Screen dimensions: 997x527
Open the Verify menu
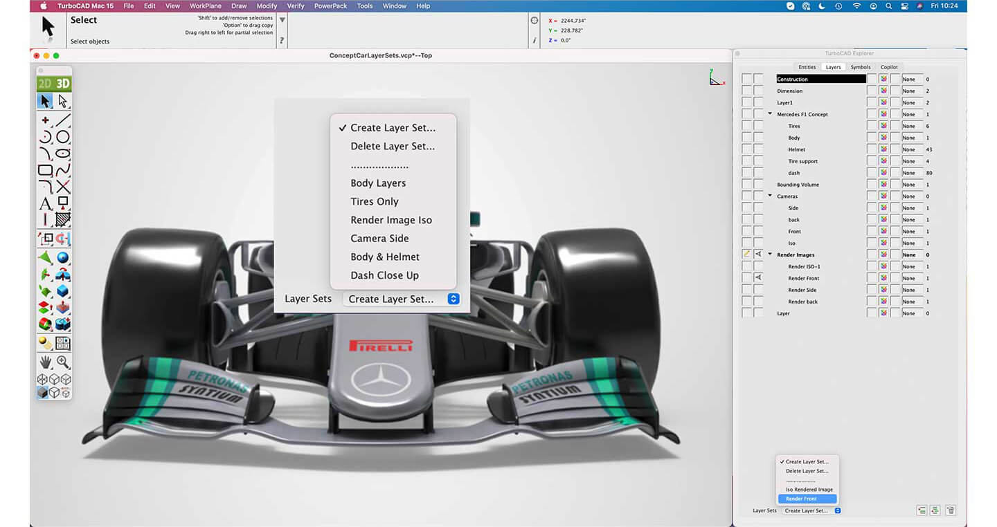(x=296, y=6)
